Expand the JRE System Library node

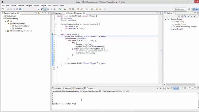click(x=6, y=31)
